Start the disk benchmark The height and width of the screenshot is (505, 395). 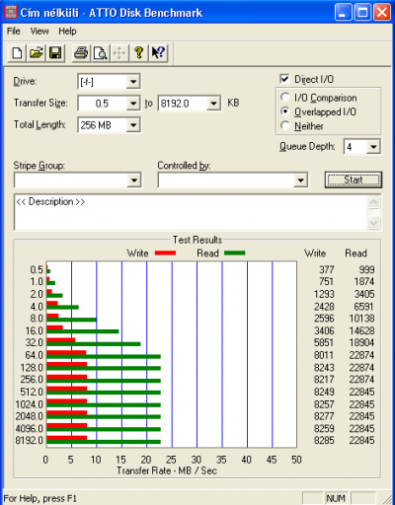(x=354, y=180)
